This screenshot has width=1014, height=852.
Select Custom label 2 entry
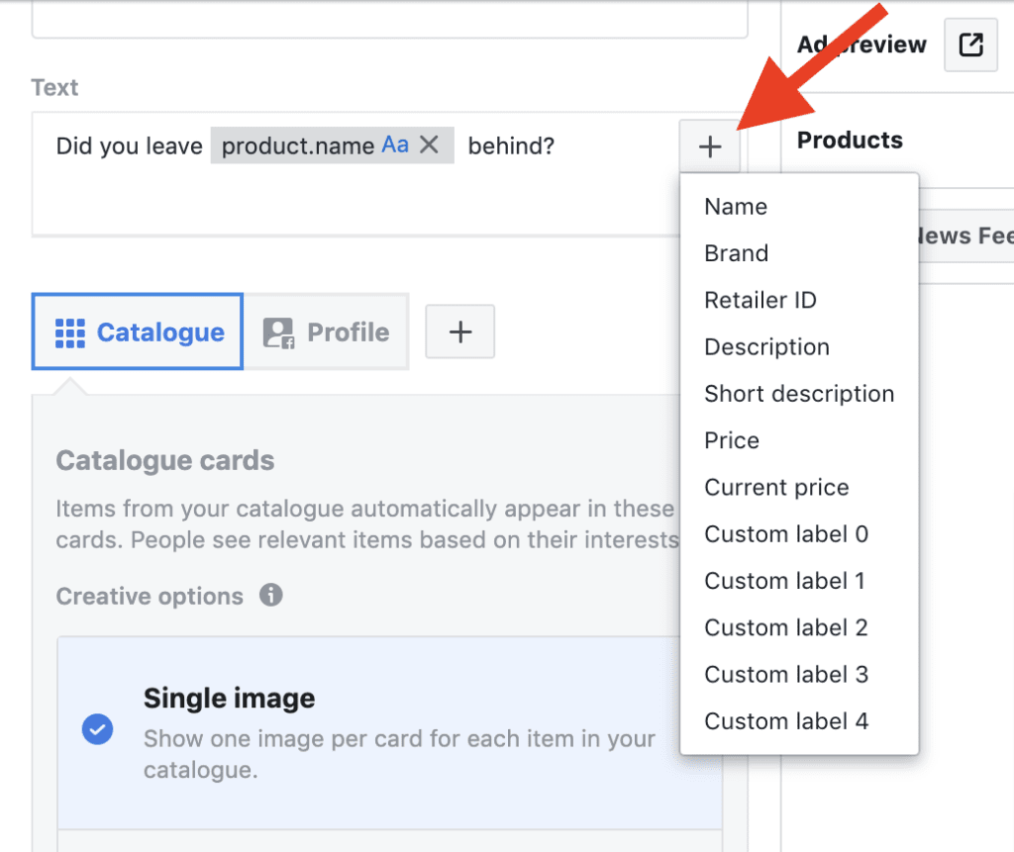786,627
